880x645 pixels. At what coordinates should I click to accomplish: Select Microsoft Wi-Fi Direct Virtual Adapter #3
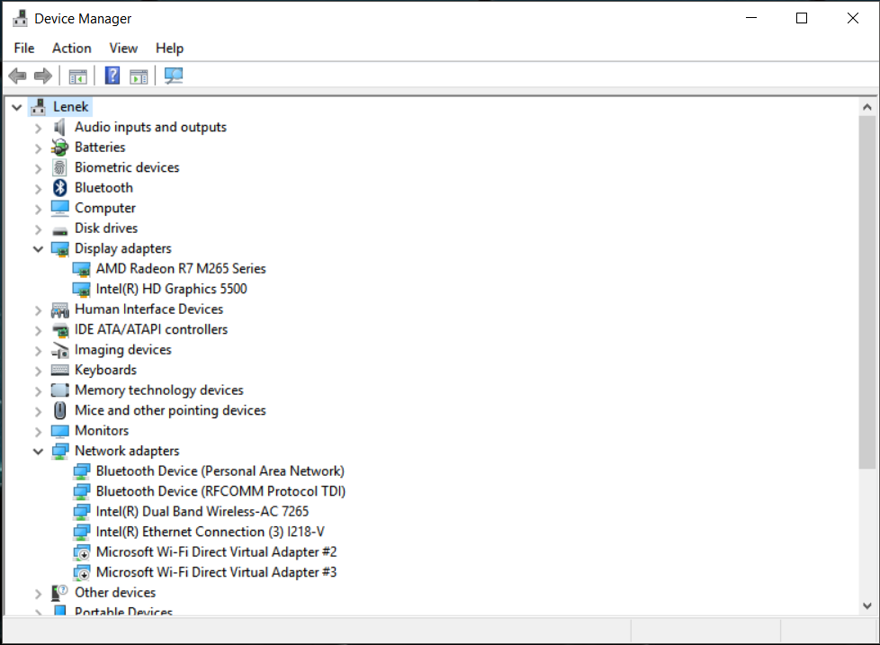tap(216, 572)
